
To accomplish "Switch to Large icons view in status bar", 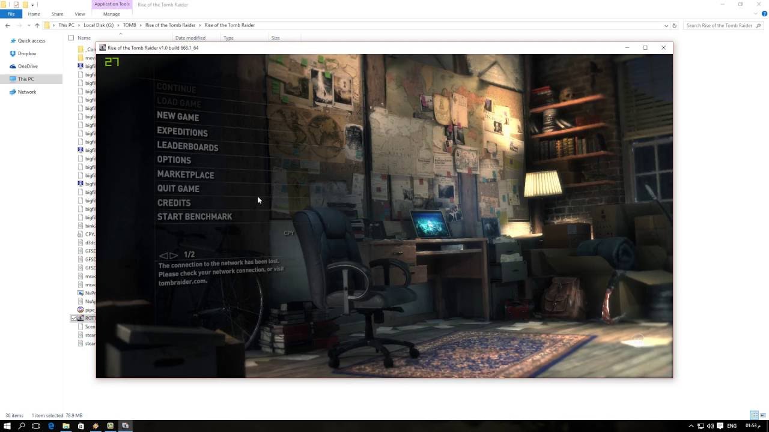I will [x=762, y=415].
